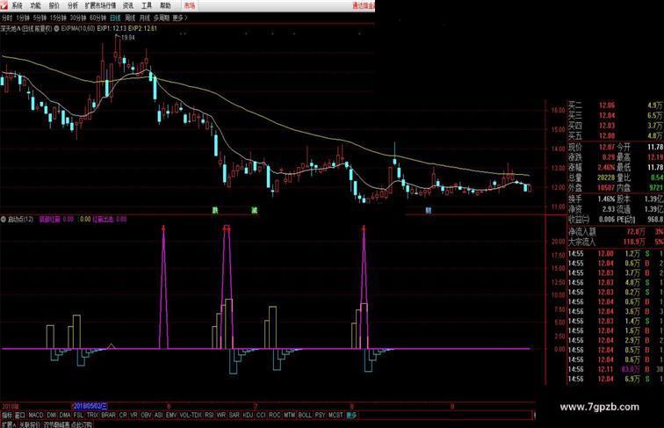Click the blue 财 marker under the chart
The height and width of the screenshot is (428, 664).
click(x=429, y=210)
